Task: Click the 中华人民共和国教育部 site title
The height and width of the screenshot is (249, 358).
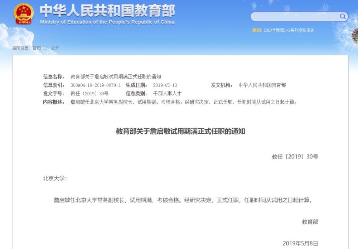Action: click(107, 11)
